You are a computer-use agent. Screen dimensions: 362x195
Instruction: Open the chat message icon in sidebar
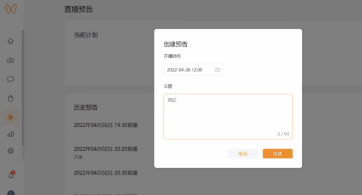[11, 79]
